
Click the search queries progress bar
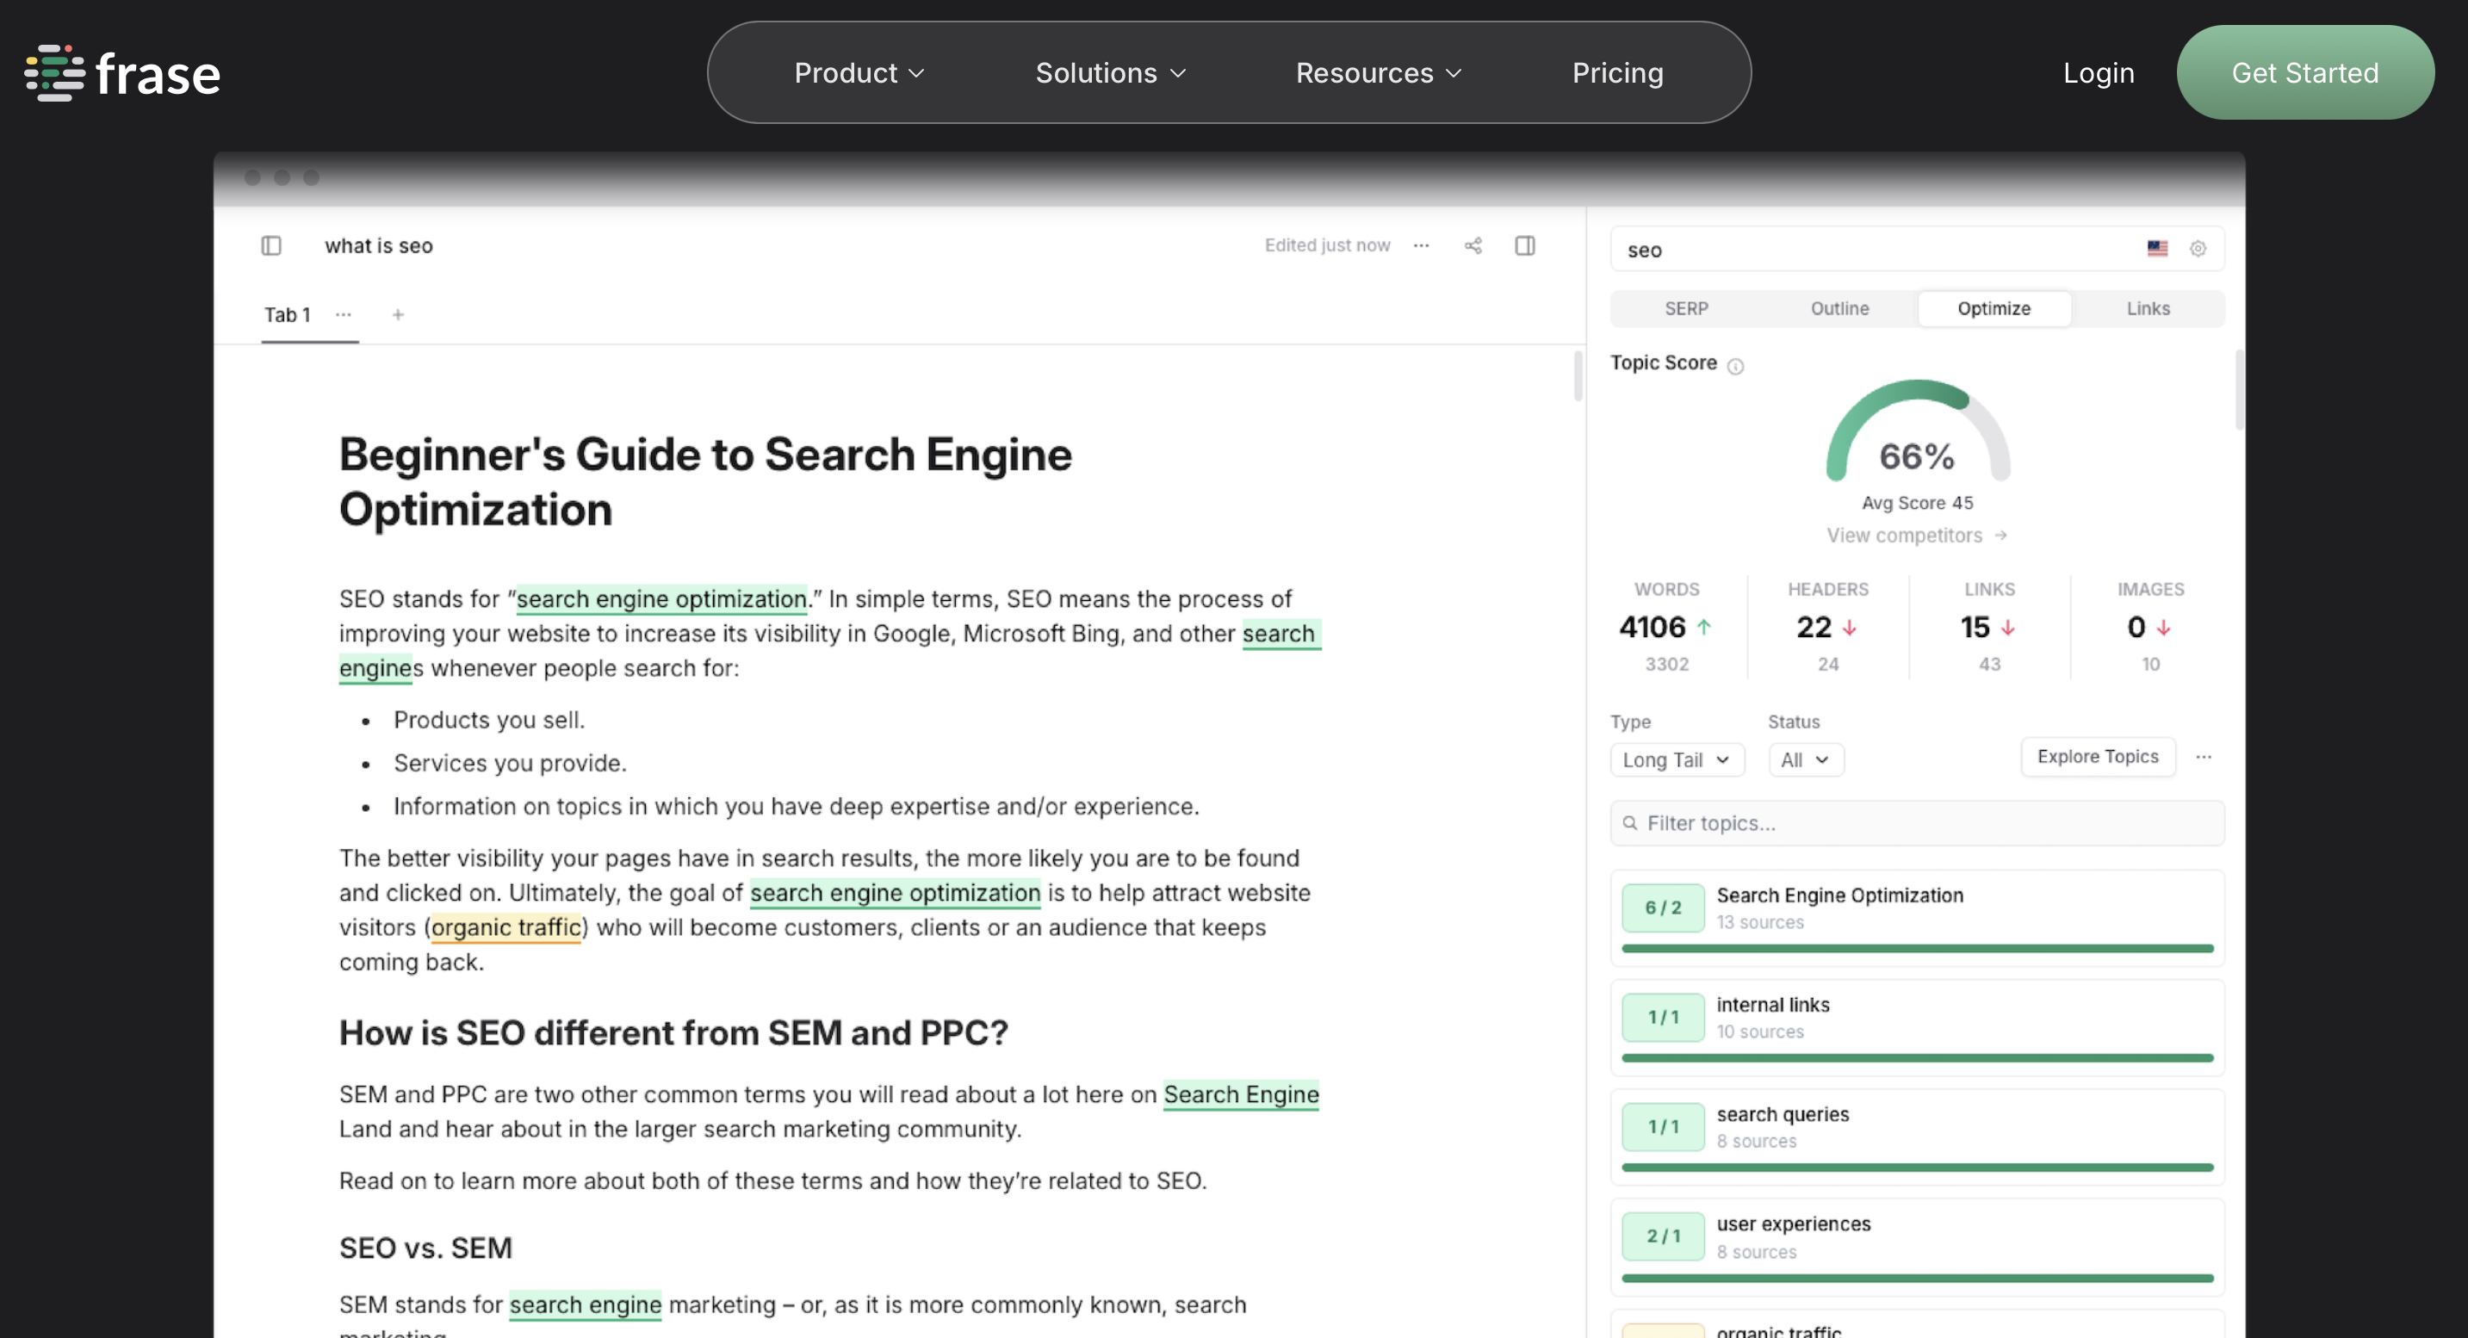1917,1168
